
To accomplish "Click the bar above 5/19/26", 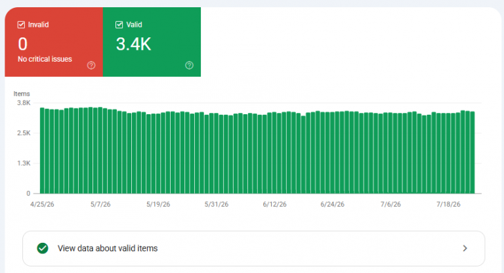I will 158,154.
